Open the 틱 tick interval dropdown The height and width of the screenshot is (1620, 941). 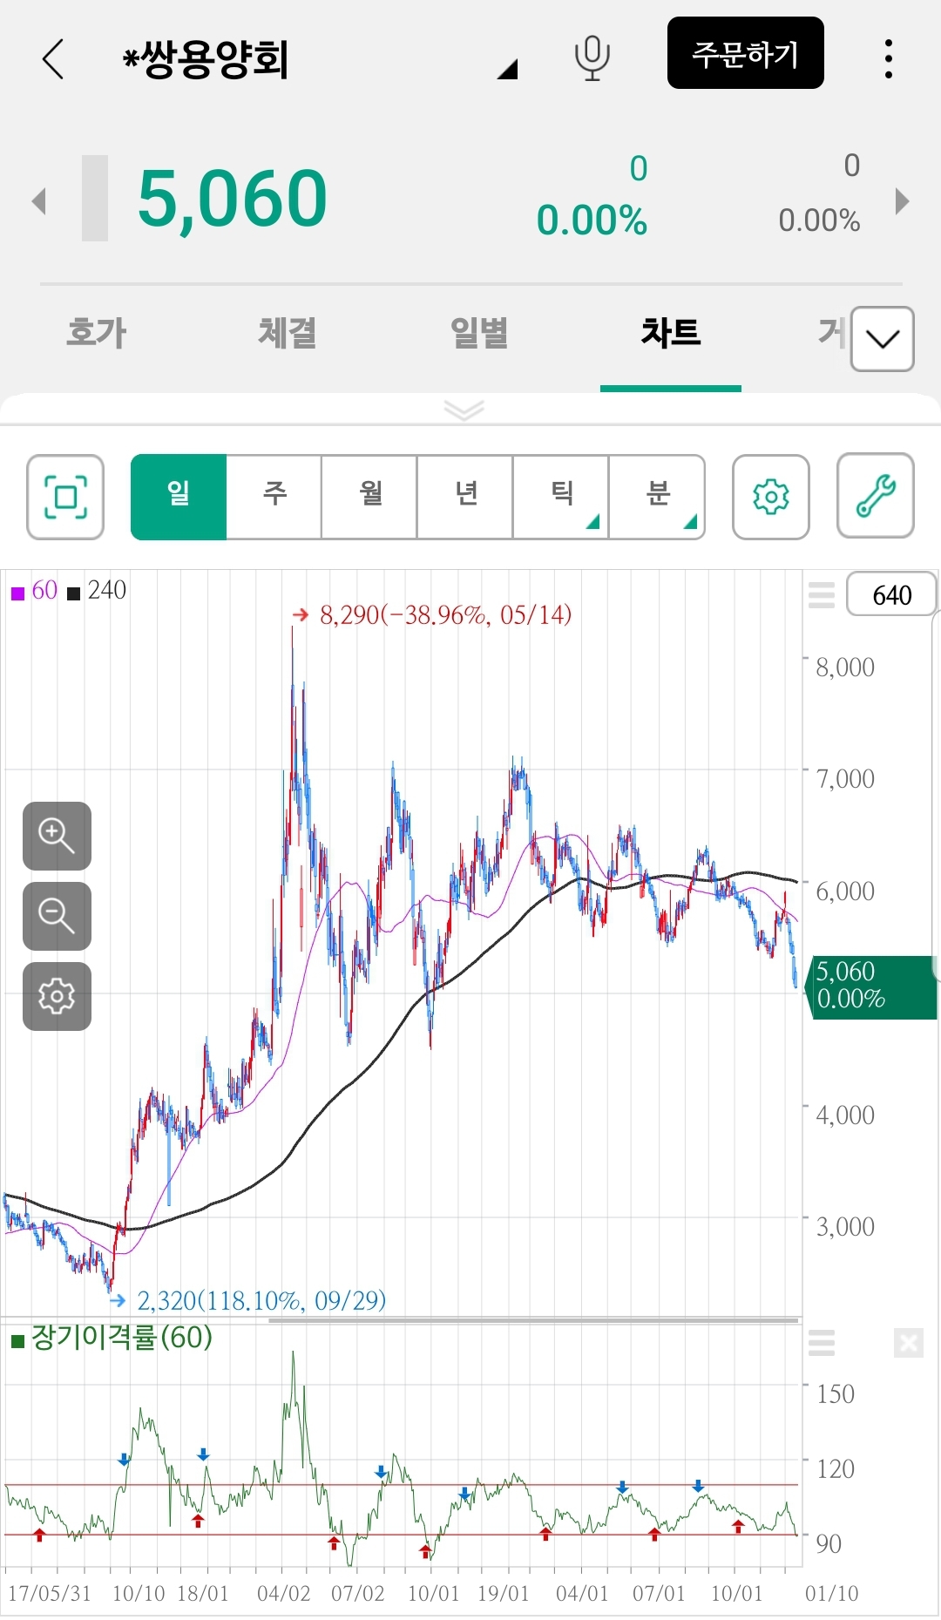(x=562, y=497)
